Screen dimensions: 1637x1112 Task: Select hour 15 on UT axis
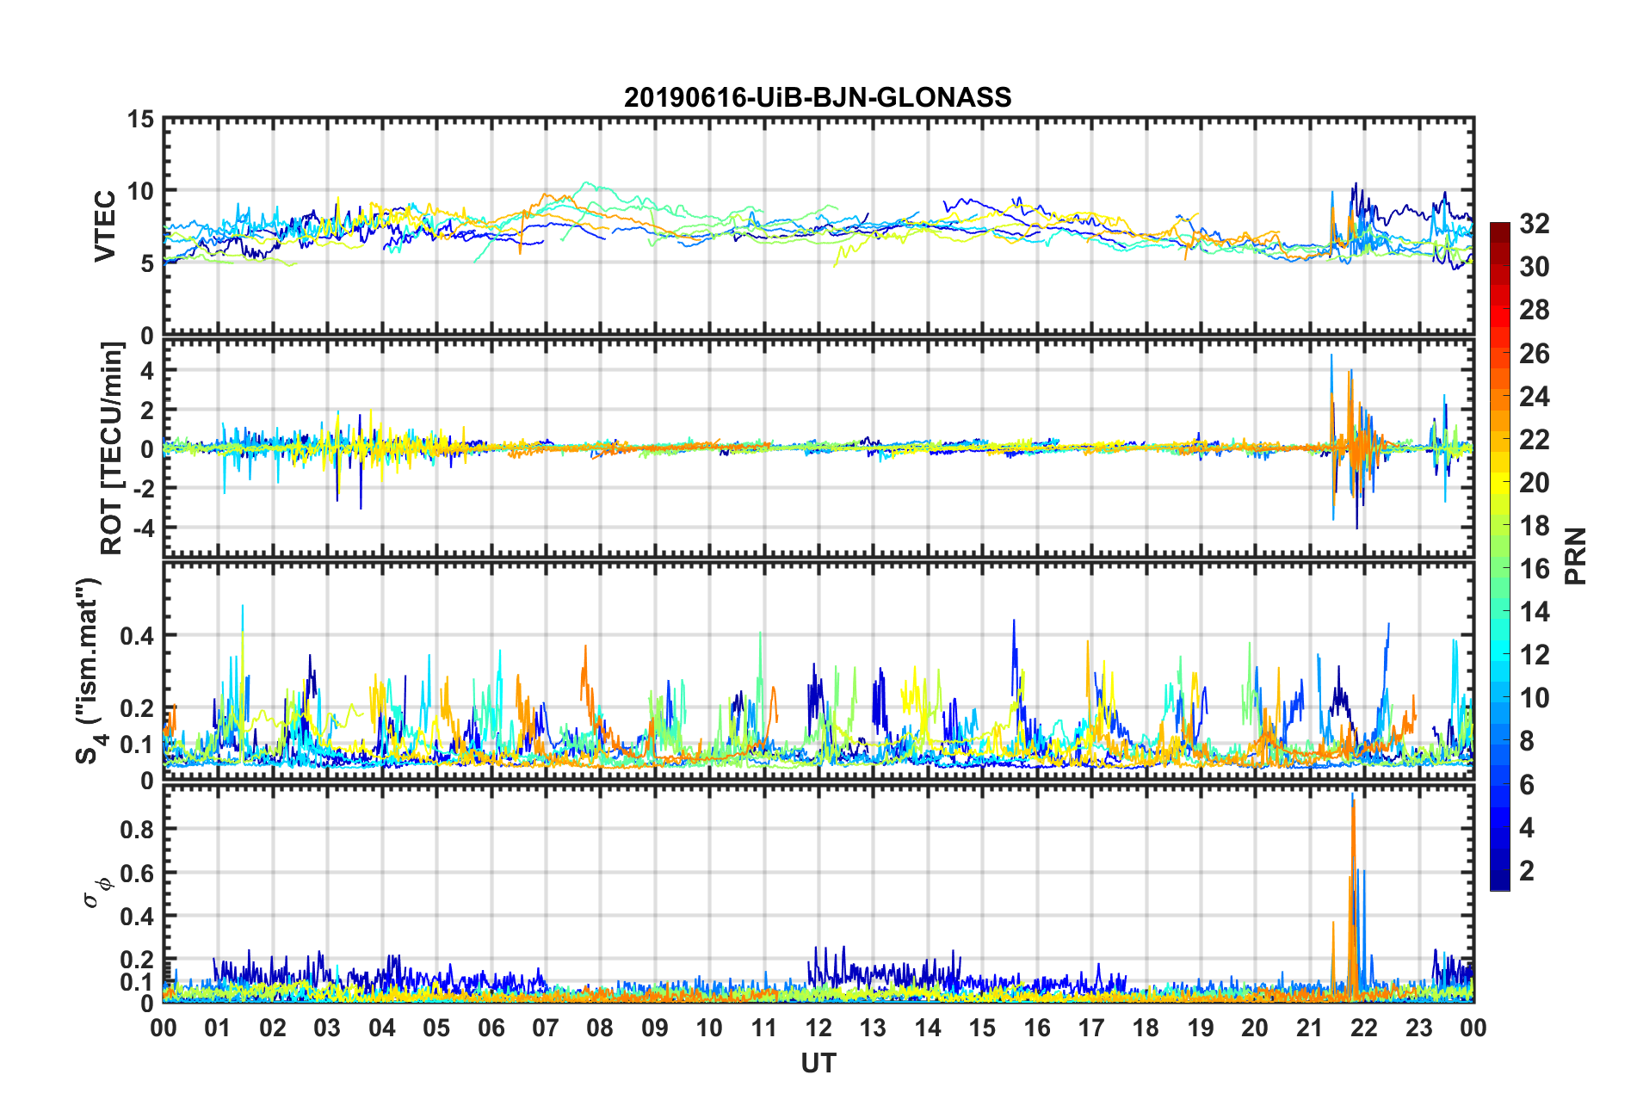pyautogui.click(x=982, y=1028)
